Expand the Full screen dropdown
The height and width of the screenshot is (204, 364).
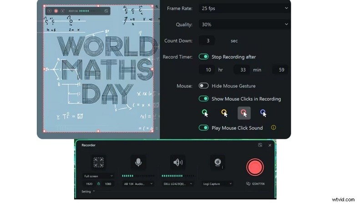point(98,176)
